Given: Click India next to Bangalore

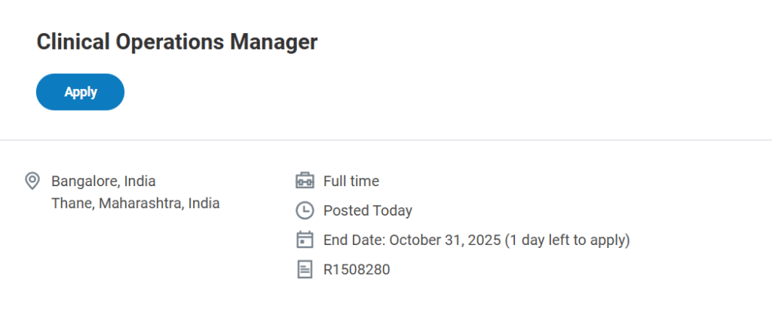Looking at the screenshot, I should pyautogui.click(x=140, y=181).
